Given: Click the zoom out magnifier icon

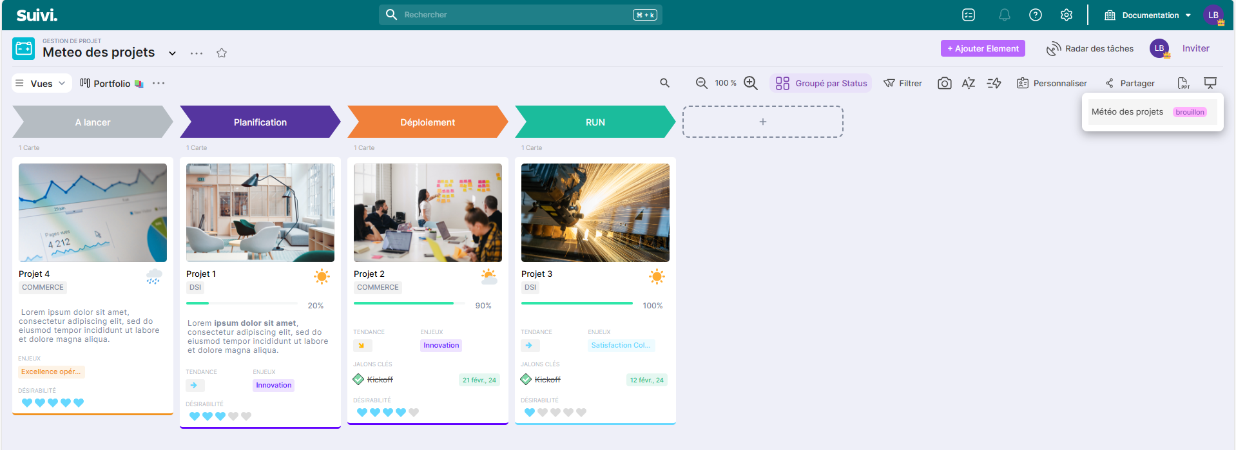Looking at the screenshot, I should (x=701, y=83).
